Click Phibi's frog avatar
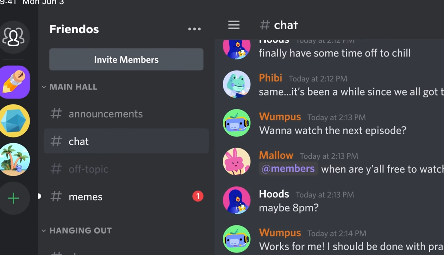 click(237, 84)
